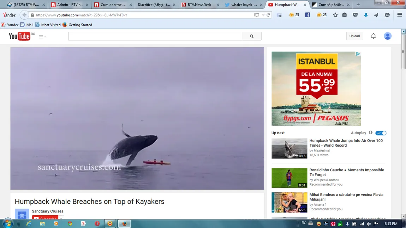Click the Mihai Bendeac video thumbnail

click(x=289, y=202)
